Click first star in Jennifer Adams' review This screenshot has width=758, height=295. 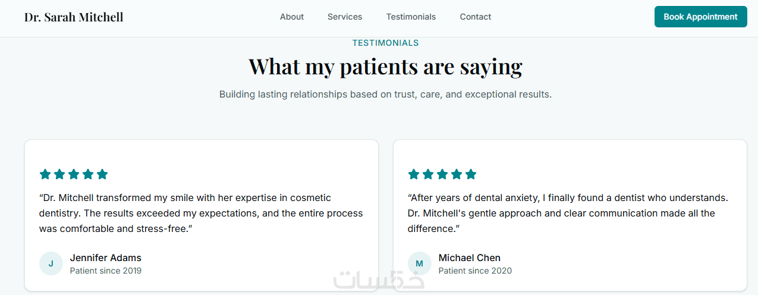pos(45,174)
